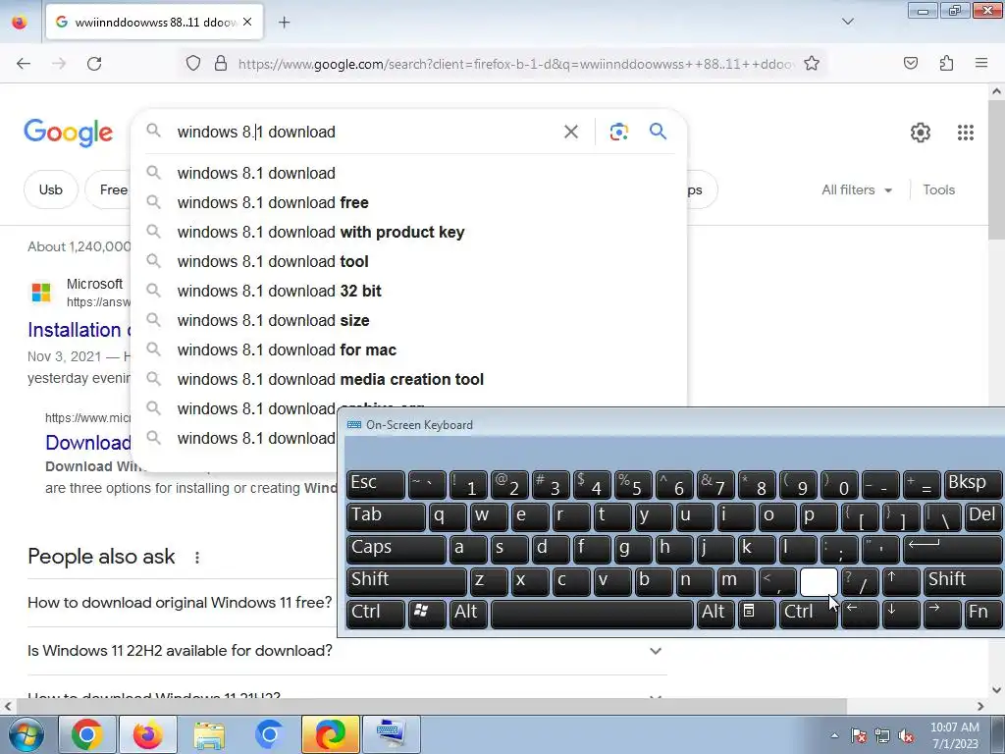
Task: Tap the up arrow key on On-Screen Keyboard
Action: (x=901, y=581)
